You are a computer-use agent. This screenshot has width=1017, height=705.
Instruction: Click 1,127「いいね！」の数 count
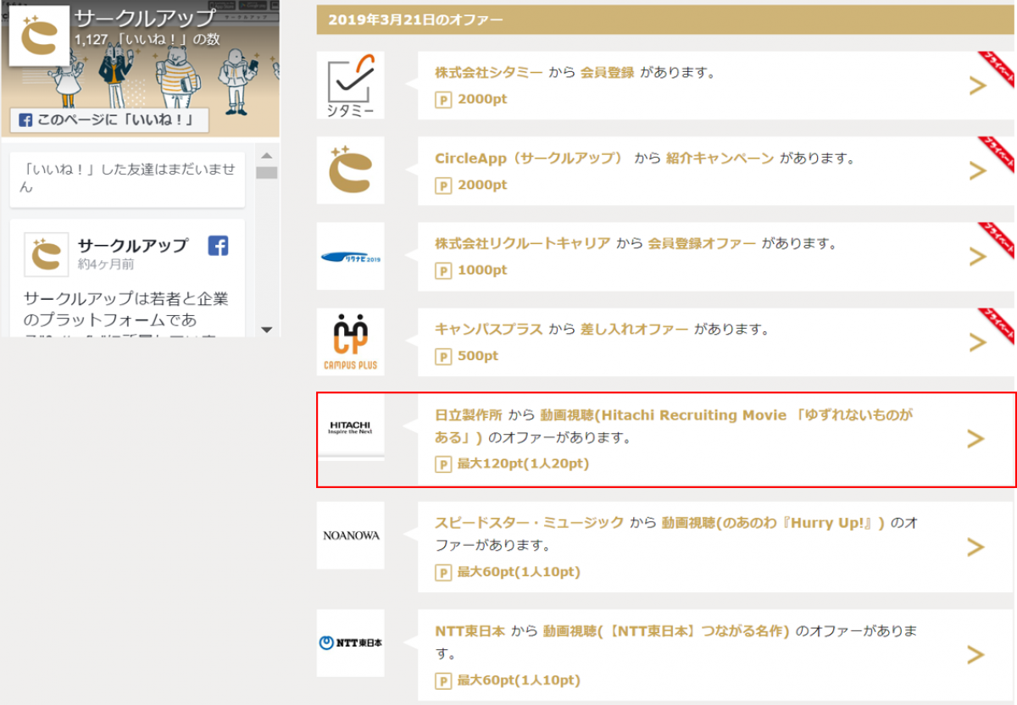[147, 39]
